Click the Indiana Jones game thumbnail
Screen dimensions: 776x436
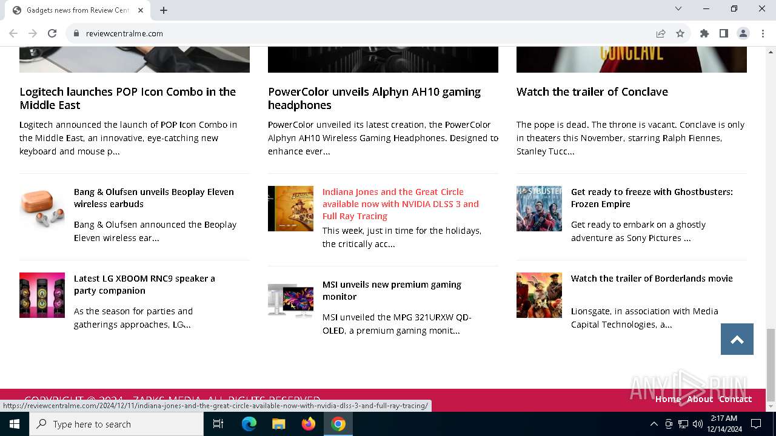coord(290,208)
